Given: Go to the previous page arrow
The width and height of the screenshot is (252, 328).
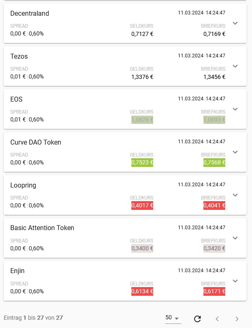Looking at the screenshot, I should click(x=217, y=319).
